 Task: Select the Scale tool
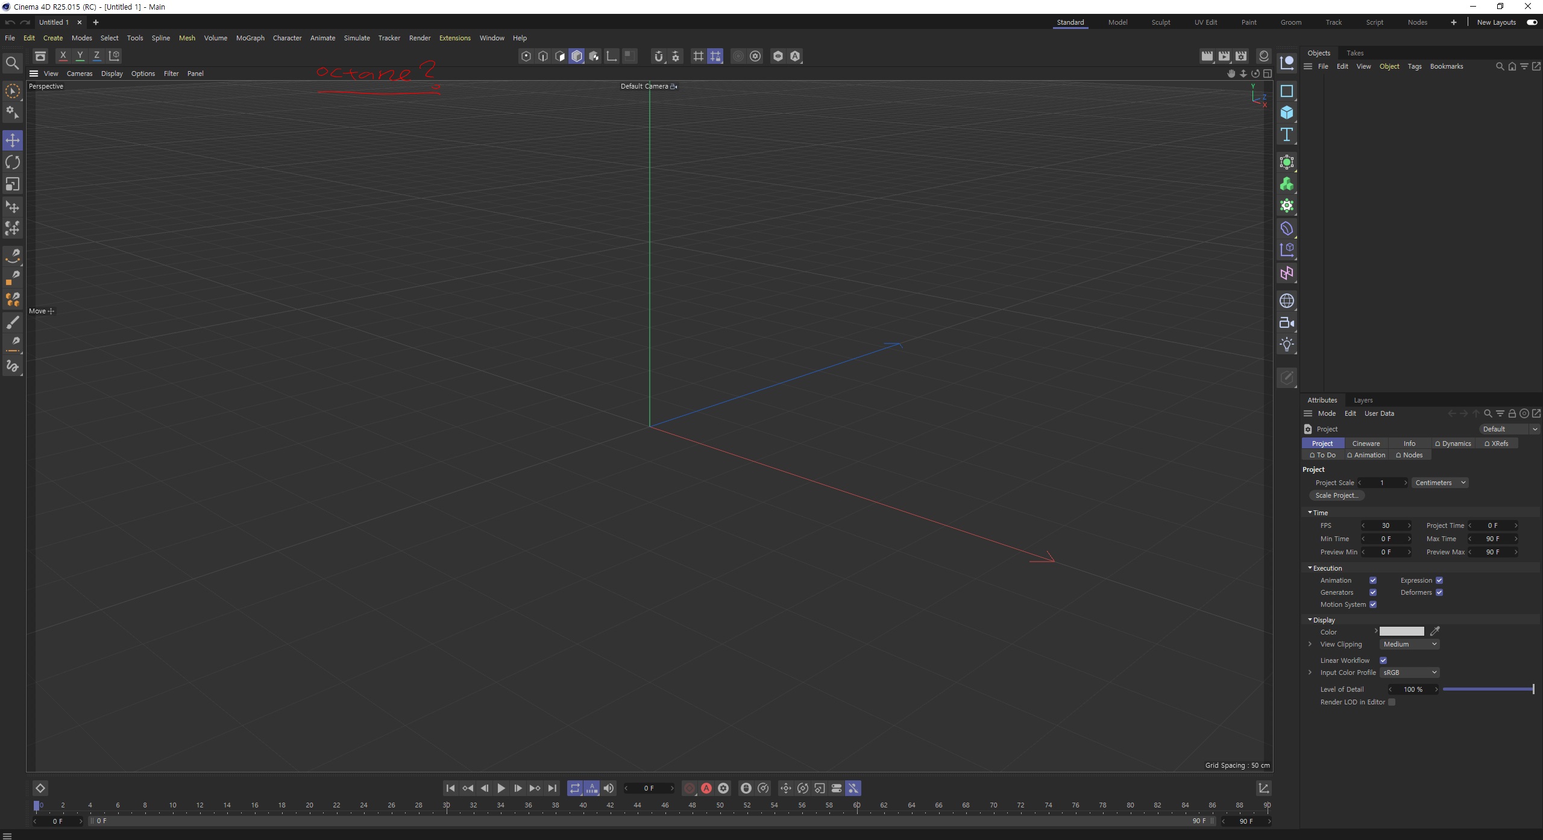point(13,184)
